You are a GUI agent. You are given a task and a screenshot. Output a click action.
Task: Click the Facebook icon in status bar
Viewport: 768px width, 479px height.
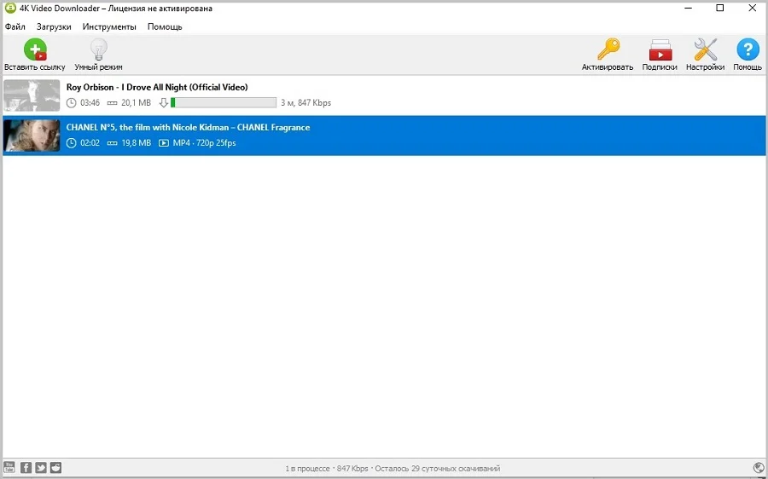26,467
